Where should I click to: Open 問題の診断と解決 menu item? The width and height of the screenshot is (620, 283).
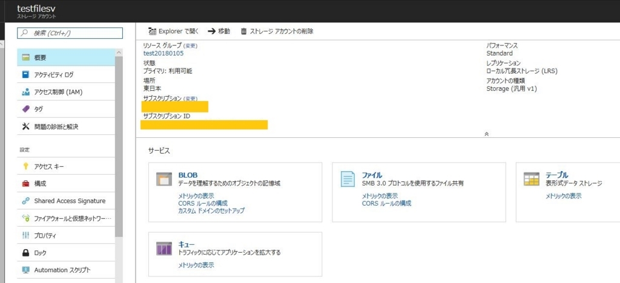66,127
